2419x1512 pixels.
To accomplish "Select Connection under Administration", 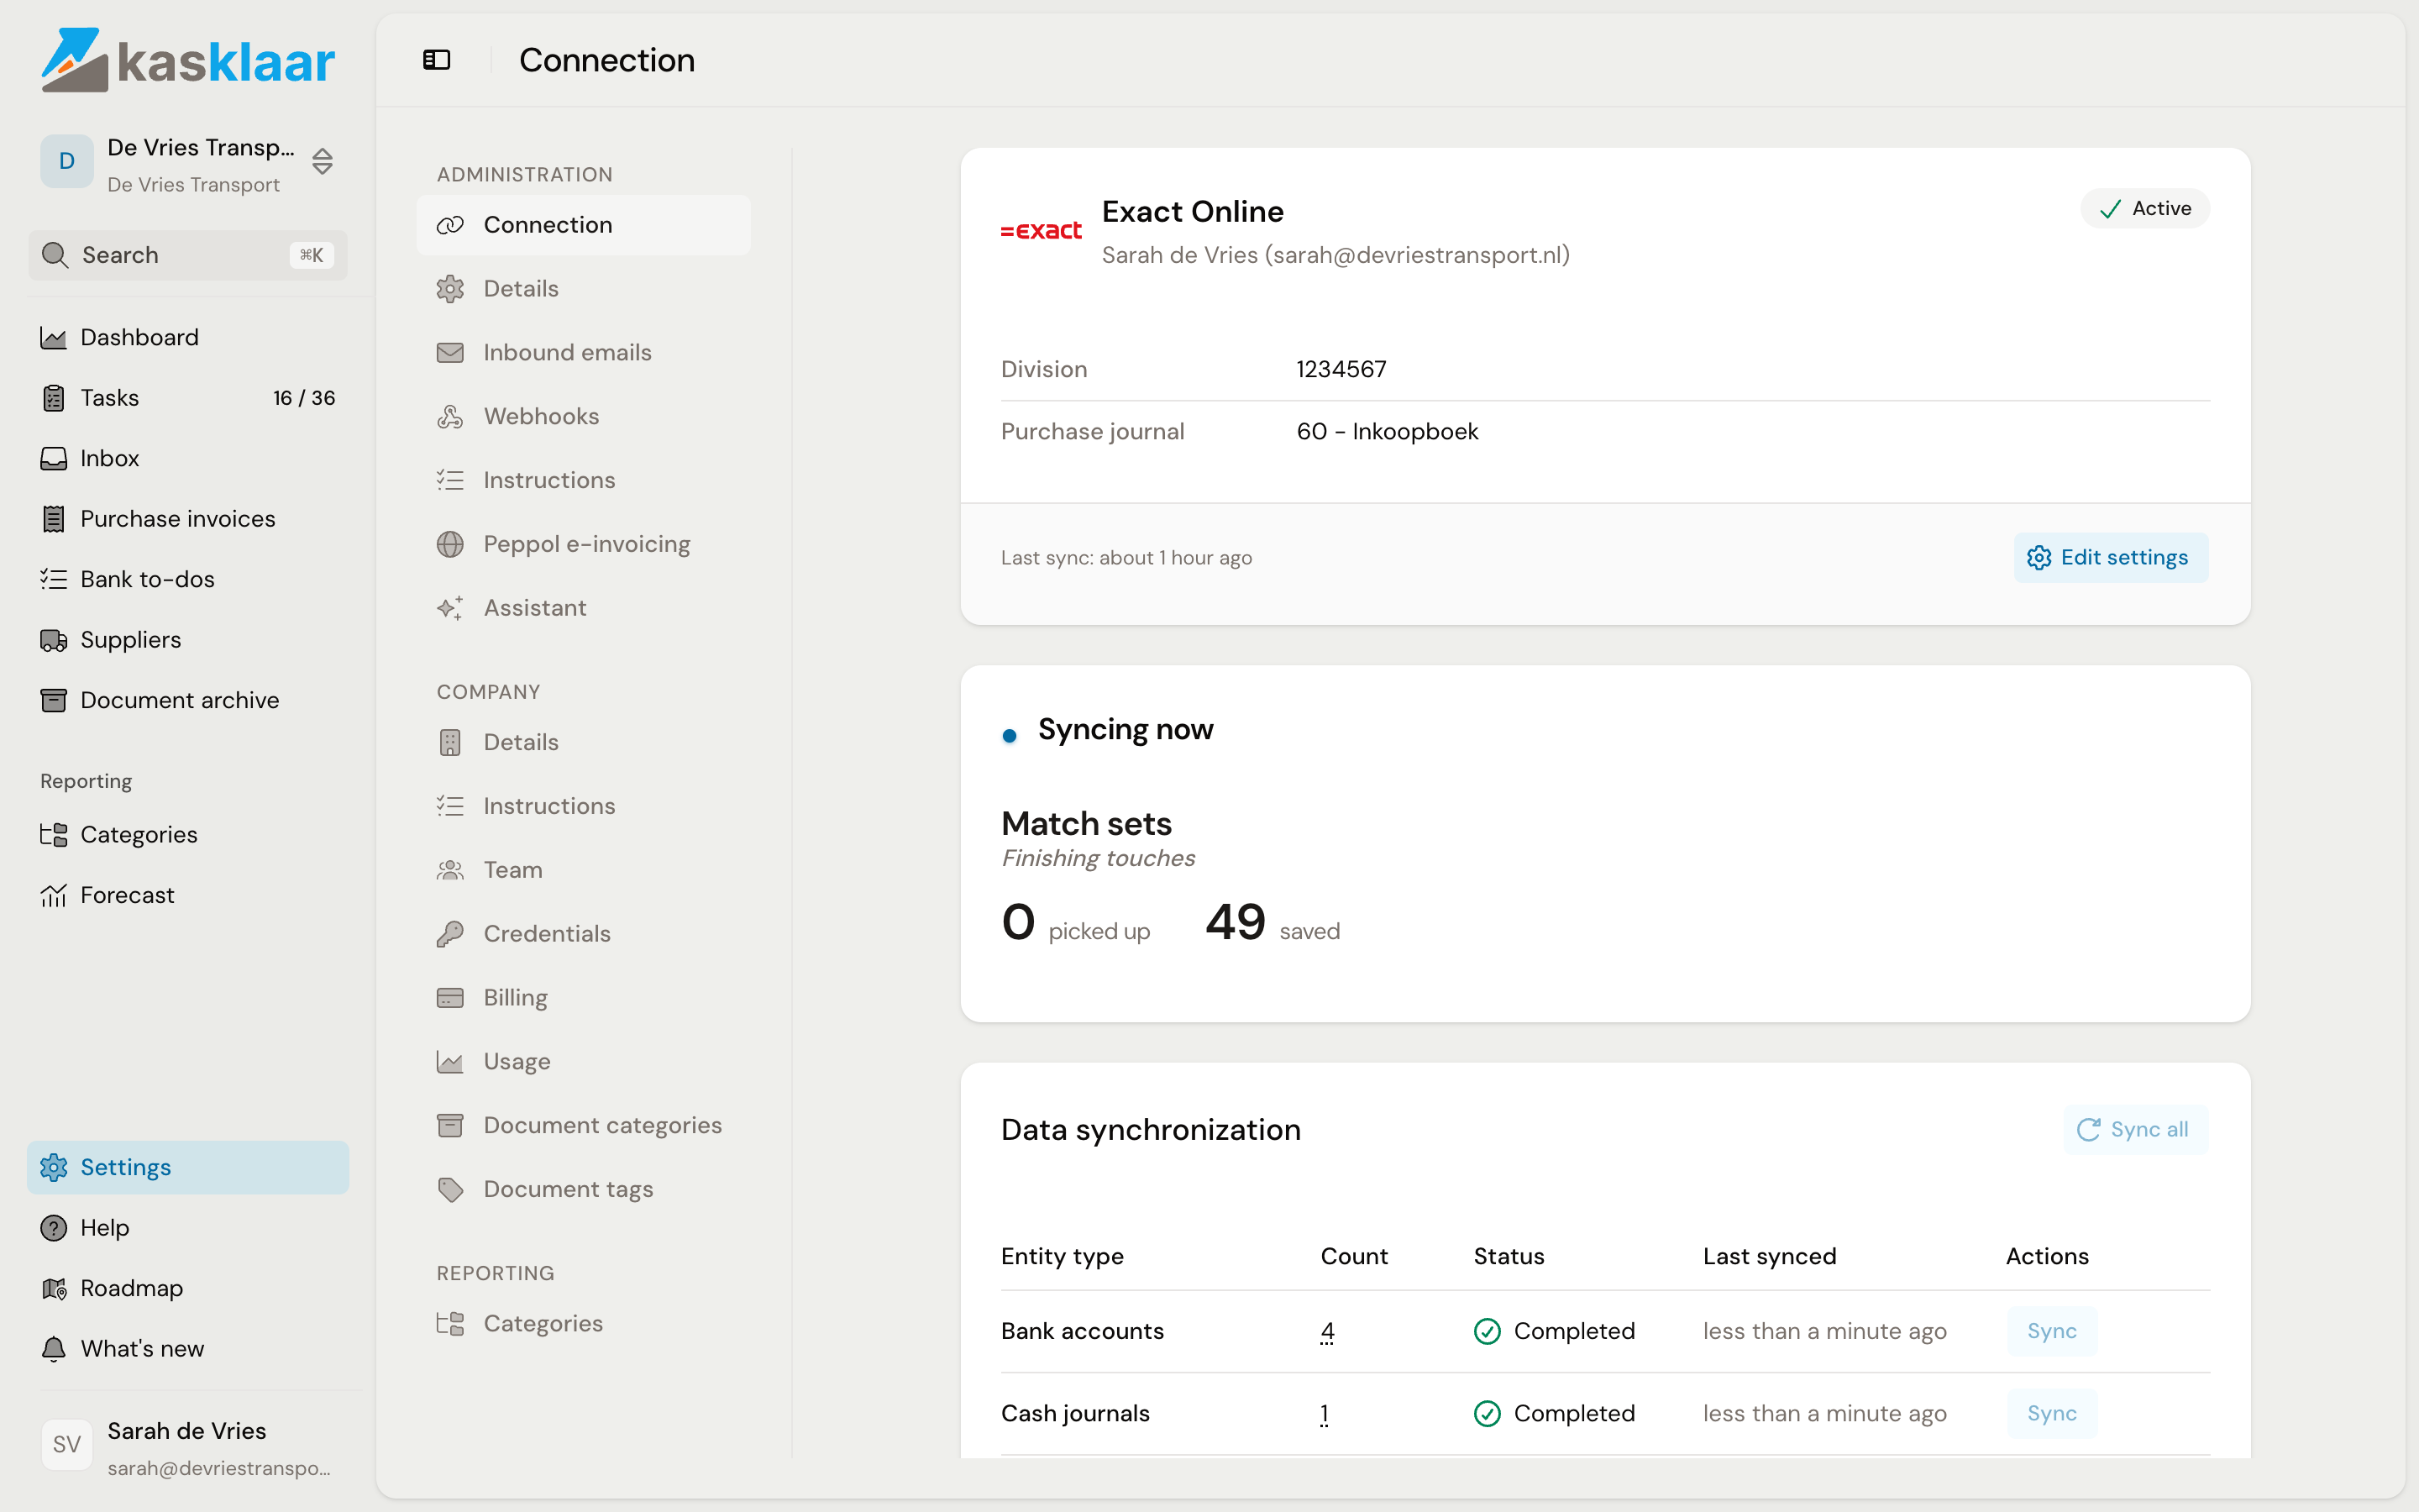I will click(583, 225).
